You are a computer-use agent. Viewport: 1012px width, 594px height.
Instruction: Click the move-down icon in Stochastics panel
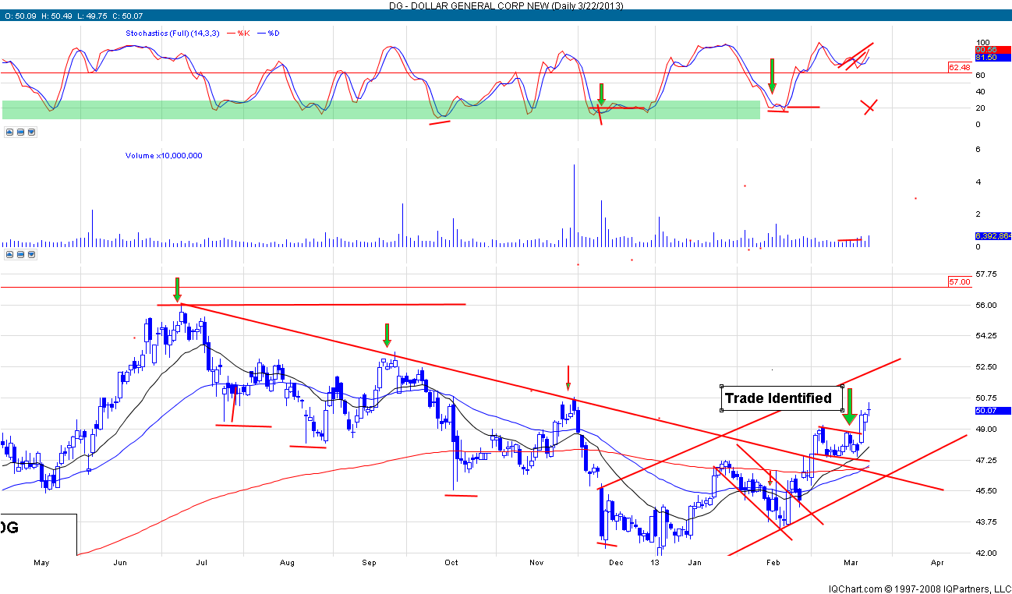tap(31, 132)
